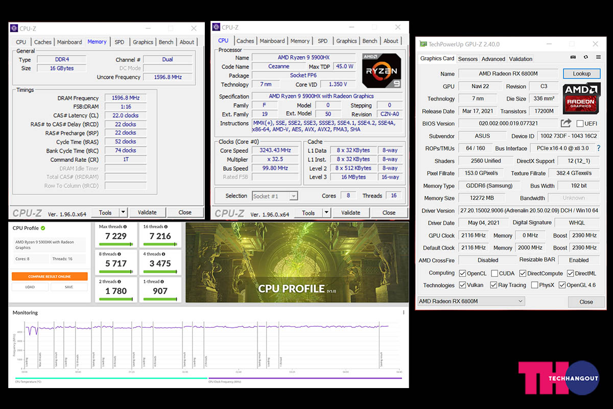Click the 8 threads info icon

[x=119, y=254]
